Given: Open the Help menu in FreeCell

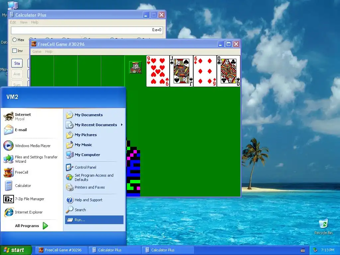Looking at the screenshot, I should tap(49, 51).
